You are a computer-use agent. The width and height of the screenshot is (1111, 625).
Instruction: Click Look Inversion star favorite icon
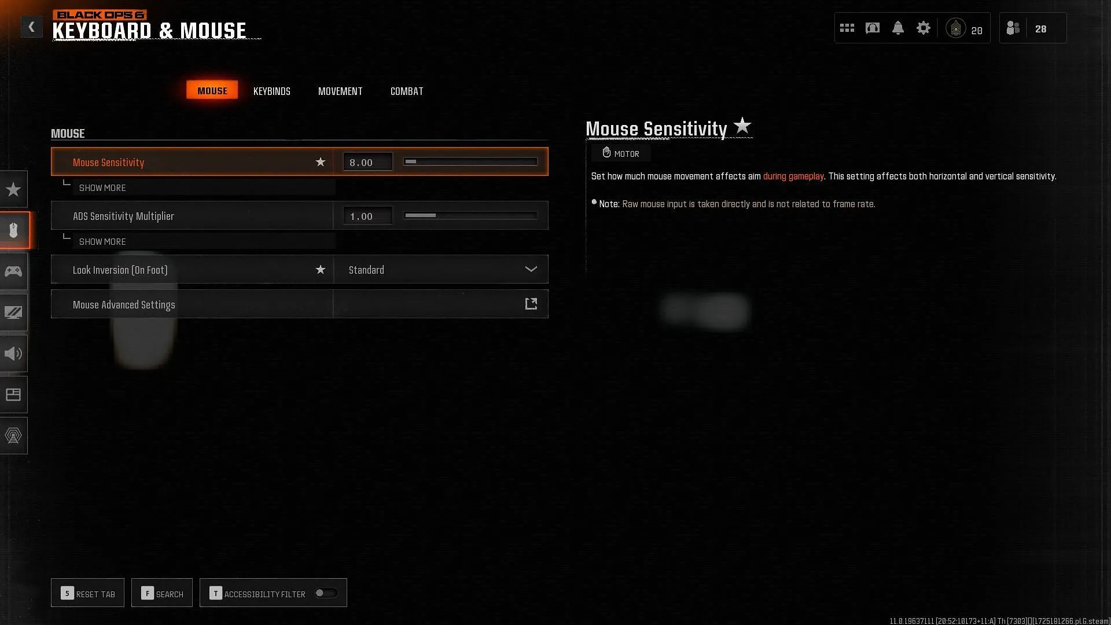click(320, 269)
